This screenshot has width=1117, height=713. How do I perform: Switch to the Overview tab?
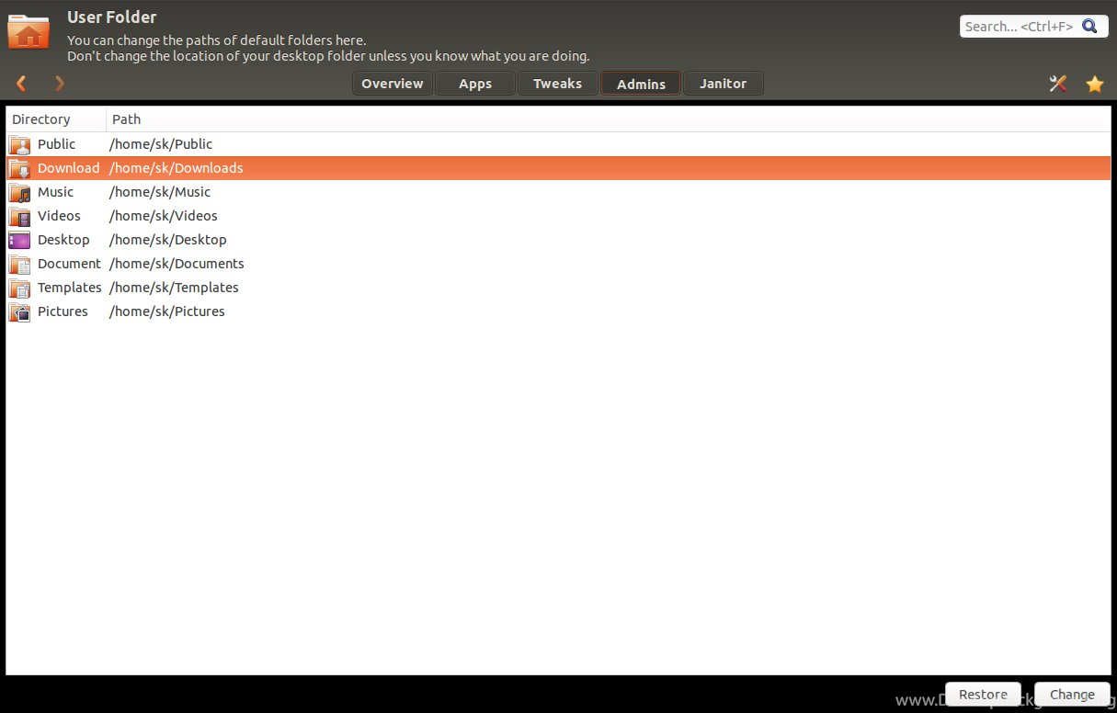tap(392, 84)
